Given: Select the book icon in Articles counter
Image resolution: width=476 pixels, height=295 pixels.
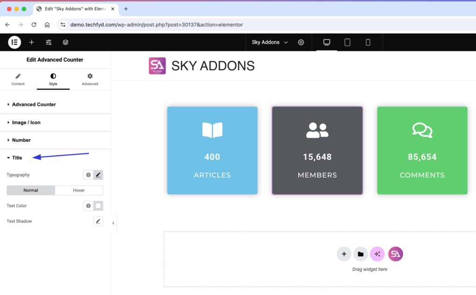Looking at the screenshot, I should coord(212,130).
